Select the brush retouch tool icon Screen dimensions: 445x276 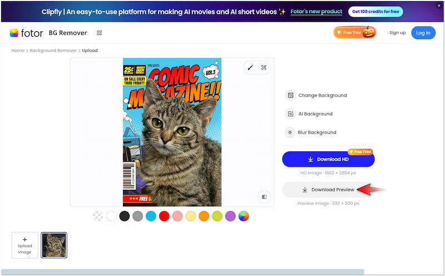[x=250, y=68]
